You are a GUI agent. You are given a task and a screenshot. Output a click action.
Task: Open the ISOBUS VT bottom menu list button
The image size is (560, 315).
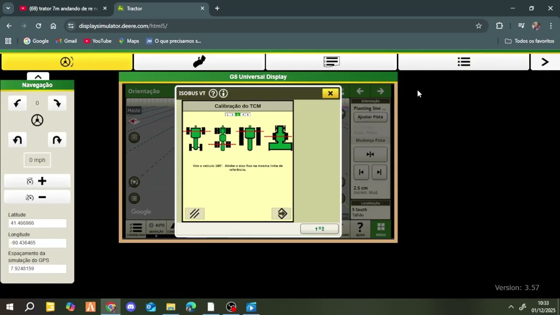coord(319,229)
